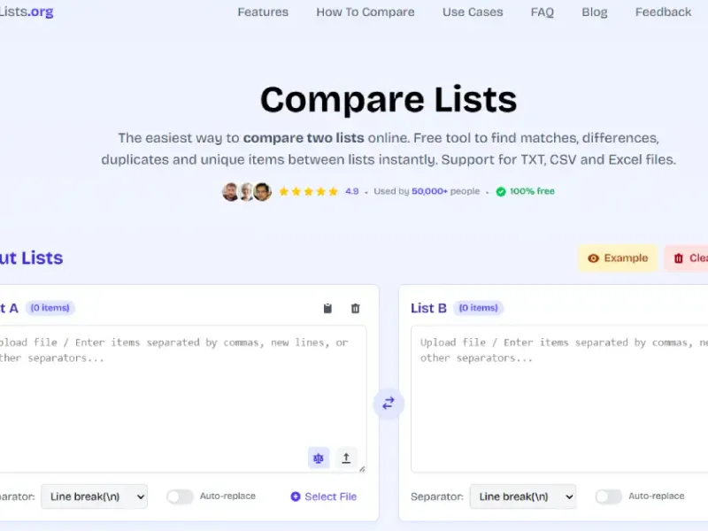Click the Select File button under List A
This screenshot has height=531, width=708.
click(322, 496)
